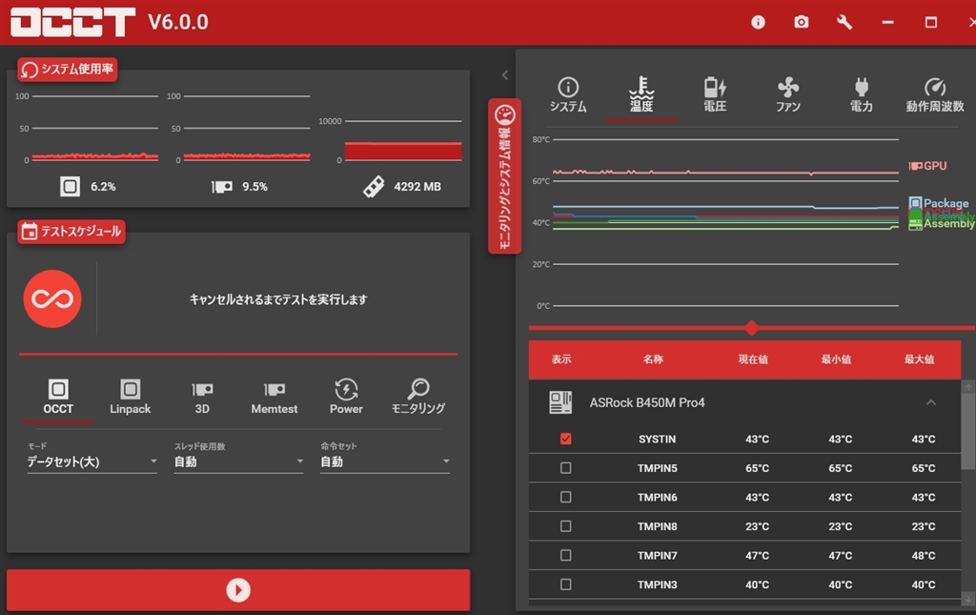Click the TMPIN3 sensor name
976x615 pixels.
pos(658,584)
